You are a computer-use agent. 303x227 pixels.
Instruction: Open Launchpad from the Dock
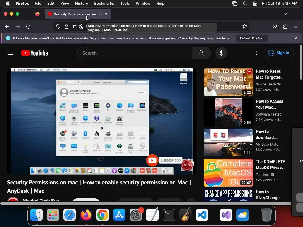click(x=53, y=215)
